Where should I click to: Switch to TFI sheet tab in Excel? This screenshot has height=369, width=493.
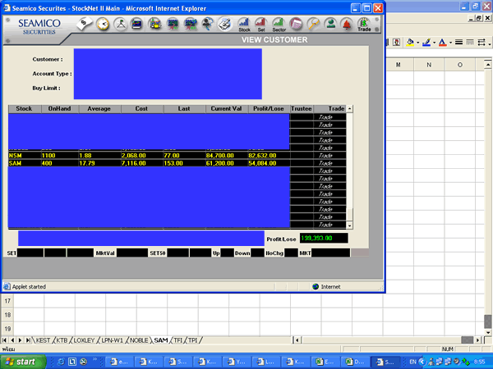click(178, 340)
